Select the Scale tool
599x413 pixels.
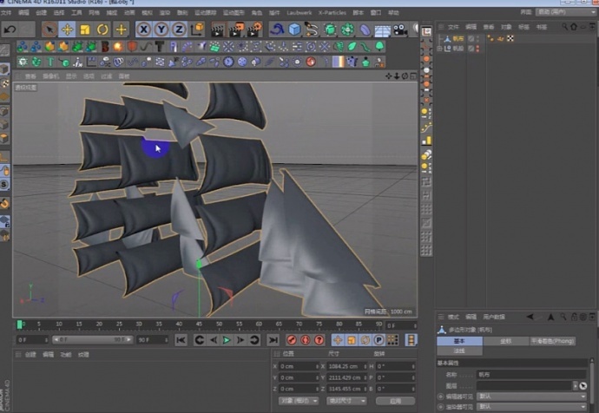click(85, 29)
